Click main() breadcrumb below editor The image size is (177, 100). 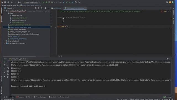pyautogui.click(x=60, y=56)
